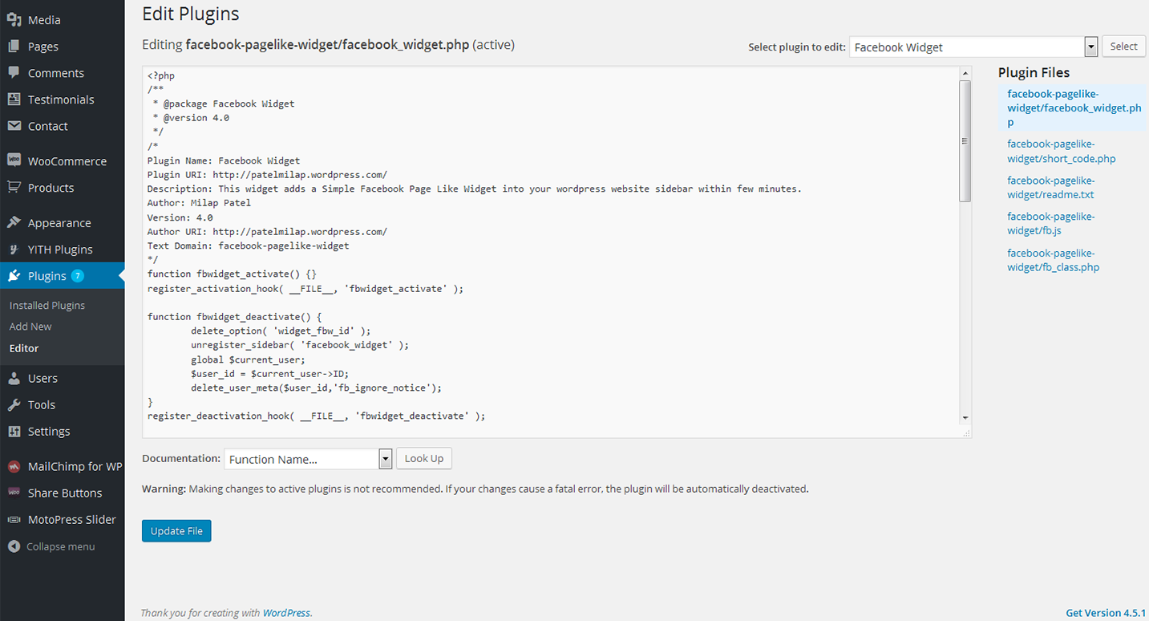1149x621 pixels.
Task: Click the Contact envelope icon
Action: tap(14, 126)
